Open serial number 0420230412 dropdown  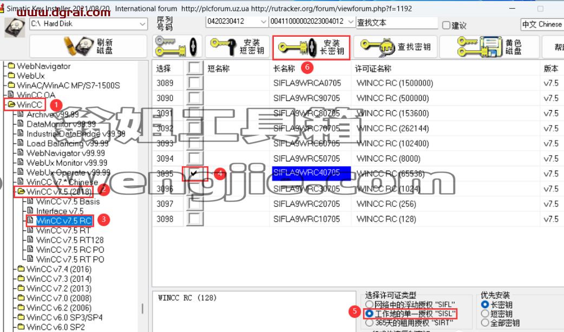pos(263,22)
